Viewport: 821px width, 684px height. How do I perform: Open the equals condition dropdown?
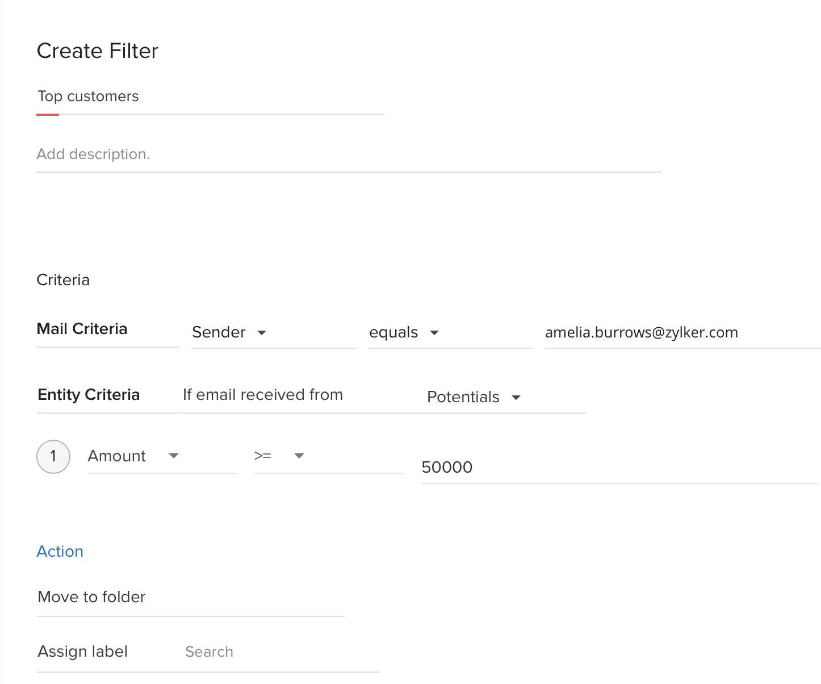pos(393,332)
